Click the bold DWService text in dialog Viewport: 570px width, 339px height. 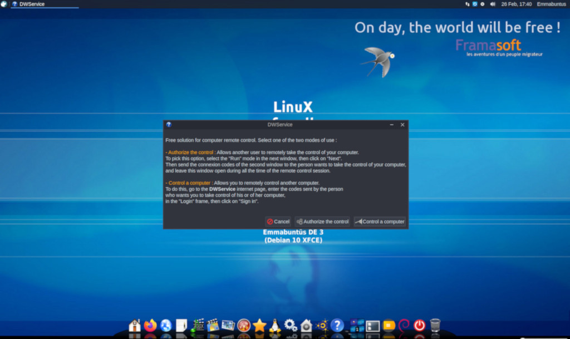click(222, 189)
